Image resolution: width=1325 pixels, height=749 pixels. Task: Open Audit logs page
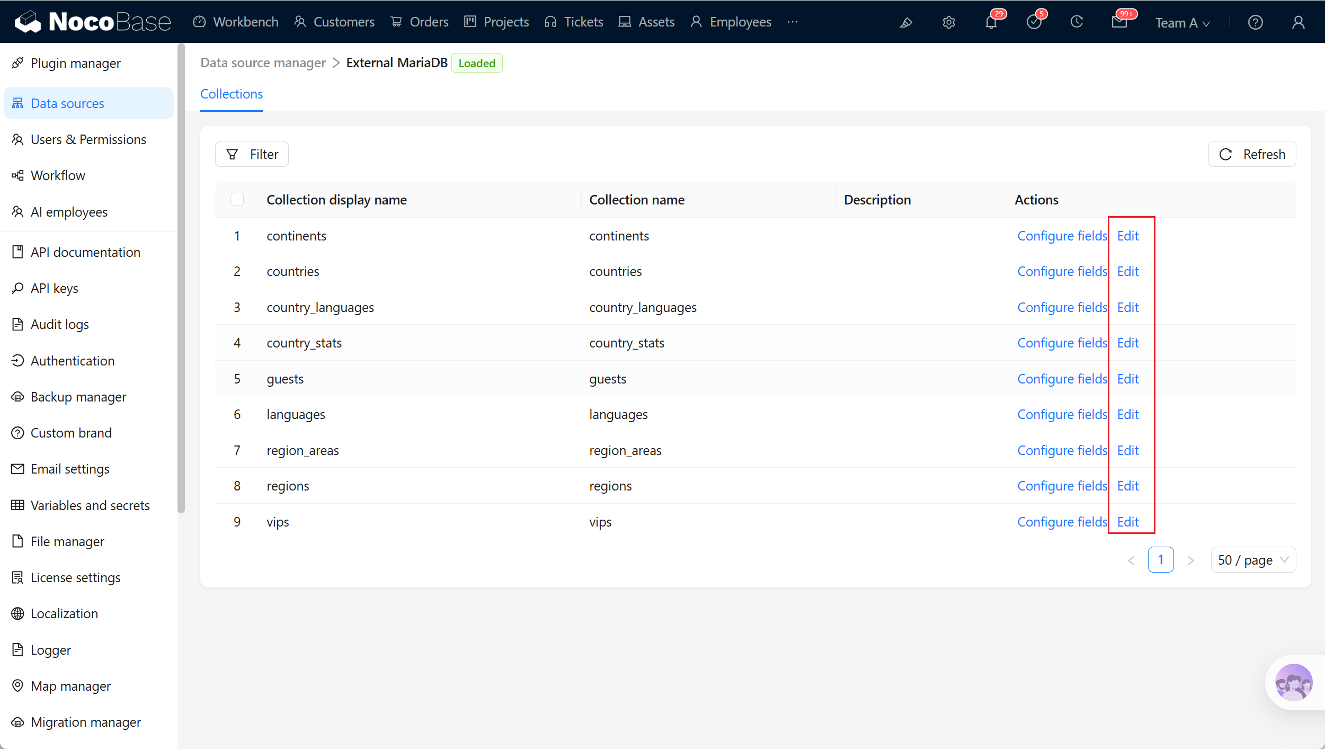tap(88, 324)
